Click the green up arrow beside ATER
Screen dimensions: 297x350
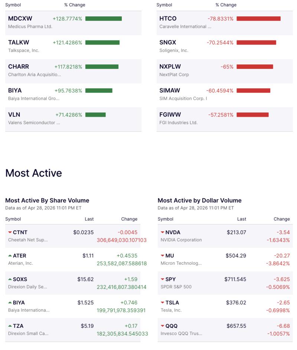click(x=10, y=256)
